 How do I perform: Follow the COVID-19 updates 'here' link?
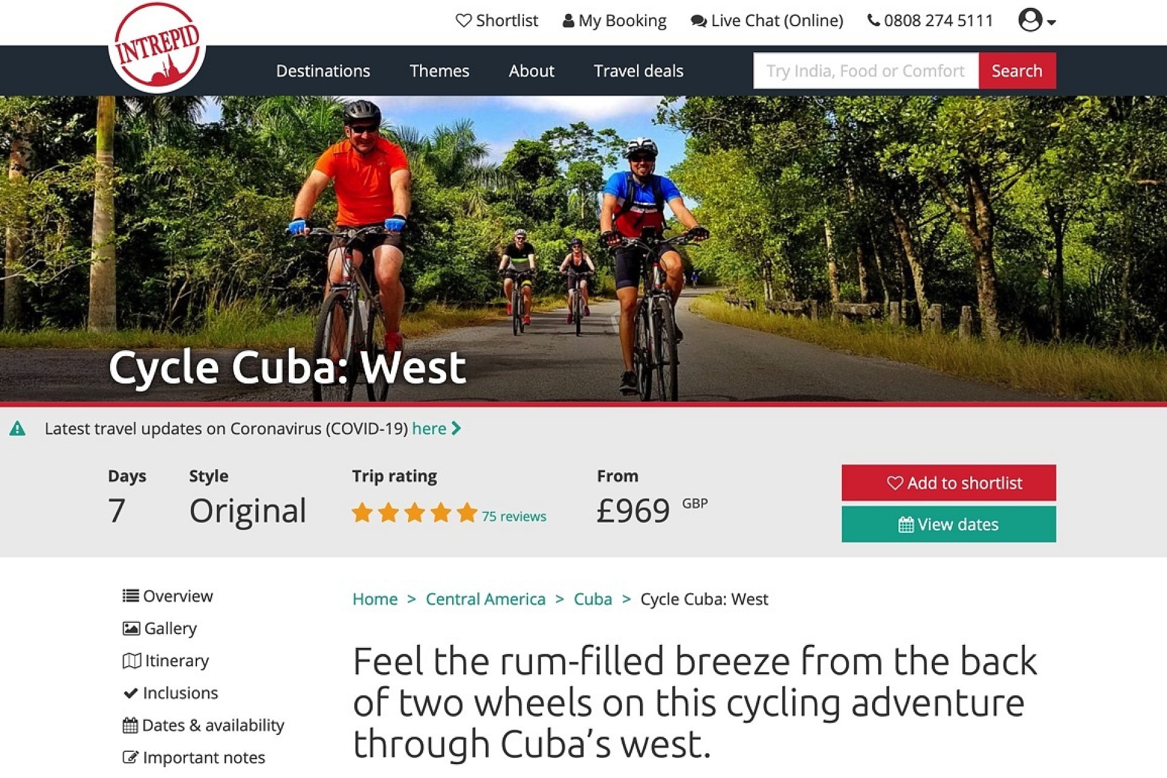click(x=429, y=429)
